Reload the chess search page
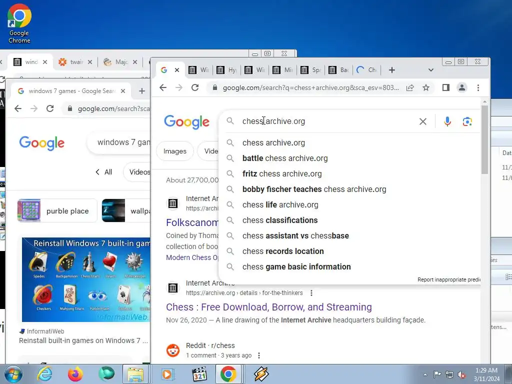Screen dimensions: 512x384 195,87
